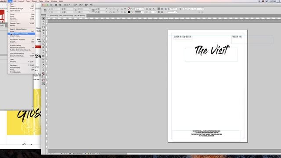Click the stroke color swatch in Control panel
The height and width of the screenshot is (158, 281).
pos(129,12)
